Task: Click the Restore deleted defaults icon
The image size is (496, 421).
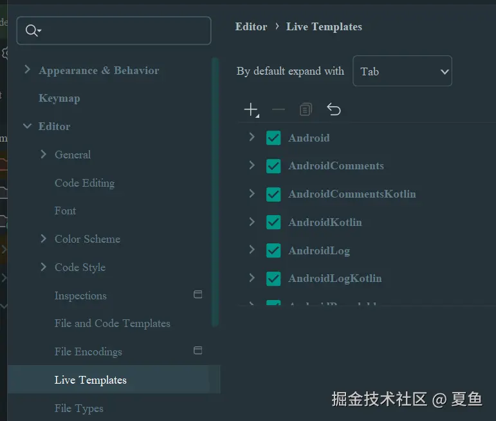Action: pos(333,109)
